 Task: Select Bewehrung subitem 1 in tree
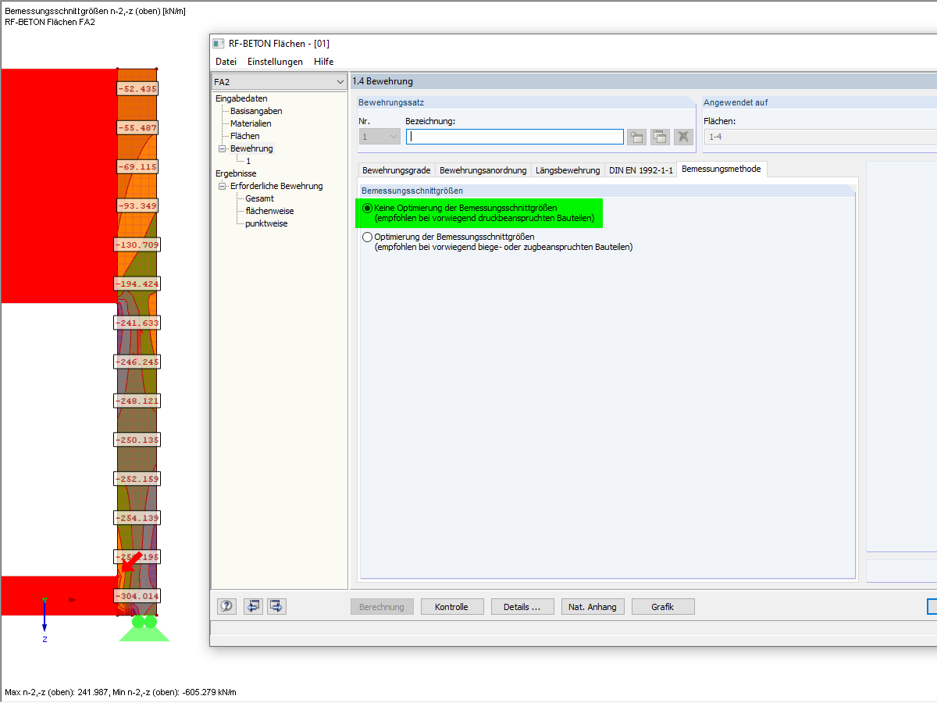coord(248,161)
